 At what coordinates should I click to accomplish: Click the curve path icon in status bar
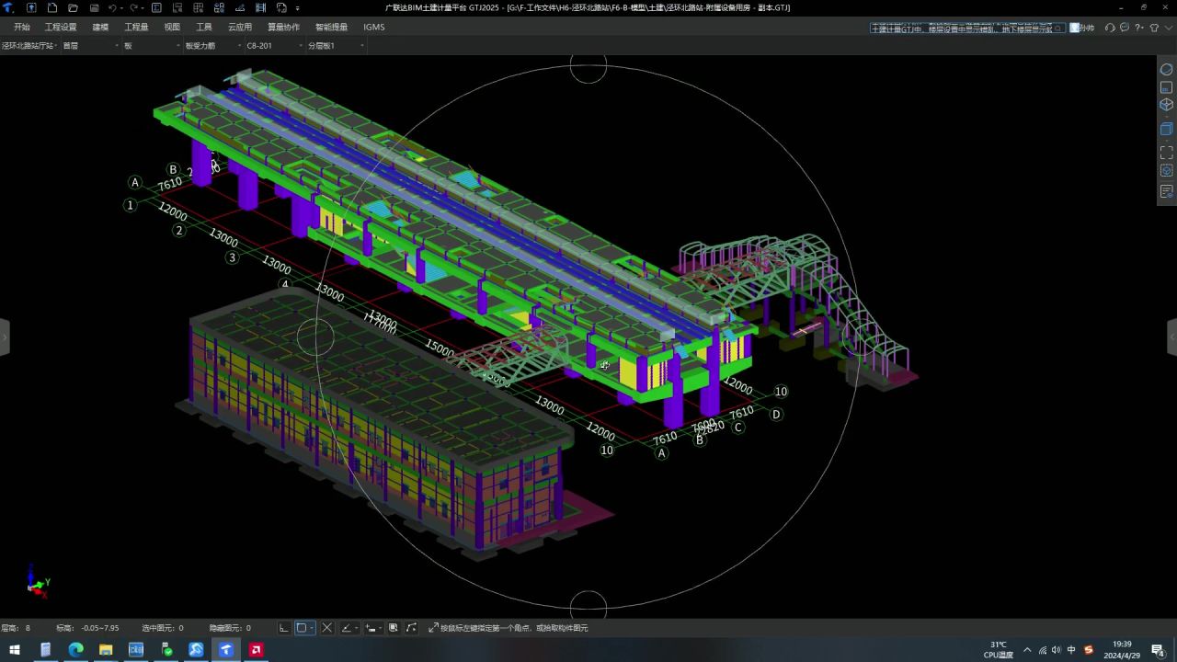(411, 628)
